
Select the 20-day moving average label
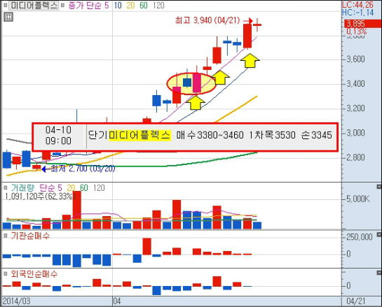[x=130, y=6]
